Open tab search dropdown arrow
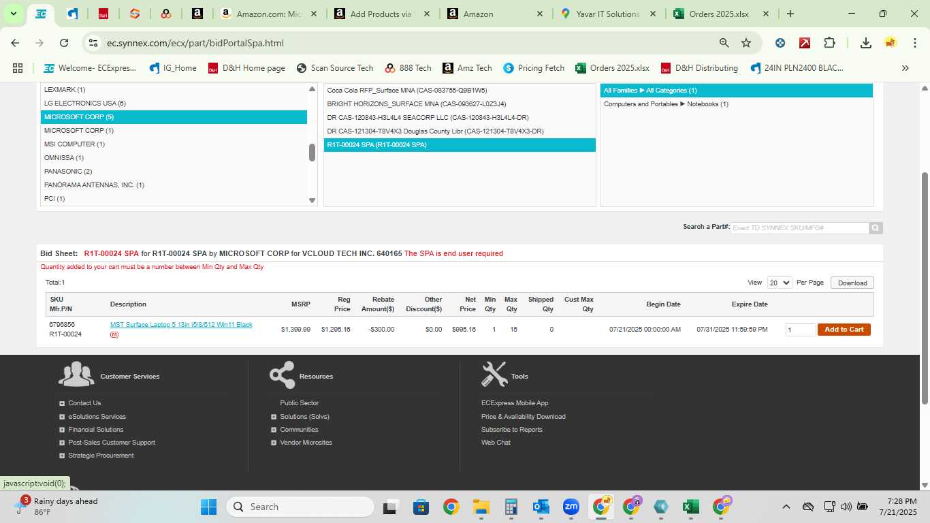 click(x=13, y=14)
